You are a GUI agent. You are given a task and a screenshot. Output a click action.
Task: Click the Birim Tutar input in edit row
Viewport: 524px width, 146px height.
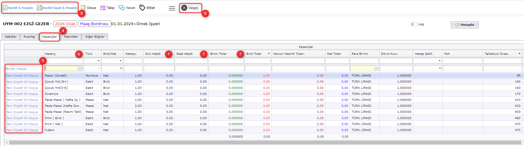click(x=227, y=69)
